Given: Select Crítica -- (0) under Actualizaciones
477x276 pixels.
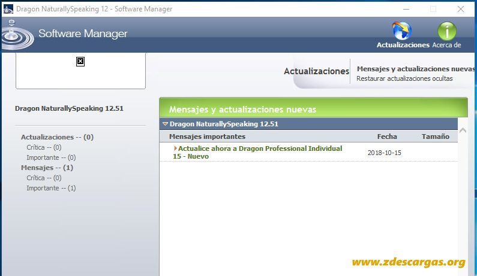Looking at the screenshot, I should click(44, 147).
